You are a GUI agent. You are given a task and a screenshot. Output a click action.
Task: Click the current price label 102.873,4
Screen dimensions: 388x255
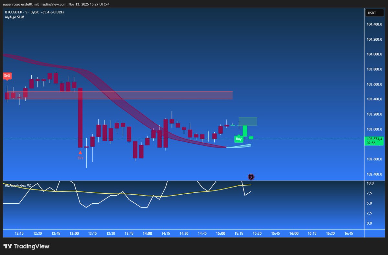tap(374, 139)
